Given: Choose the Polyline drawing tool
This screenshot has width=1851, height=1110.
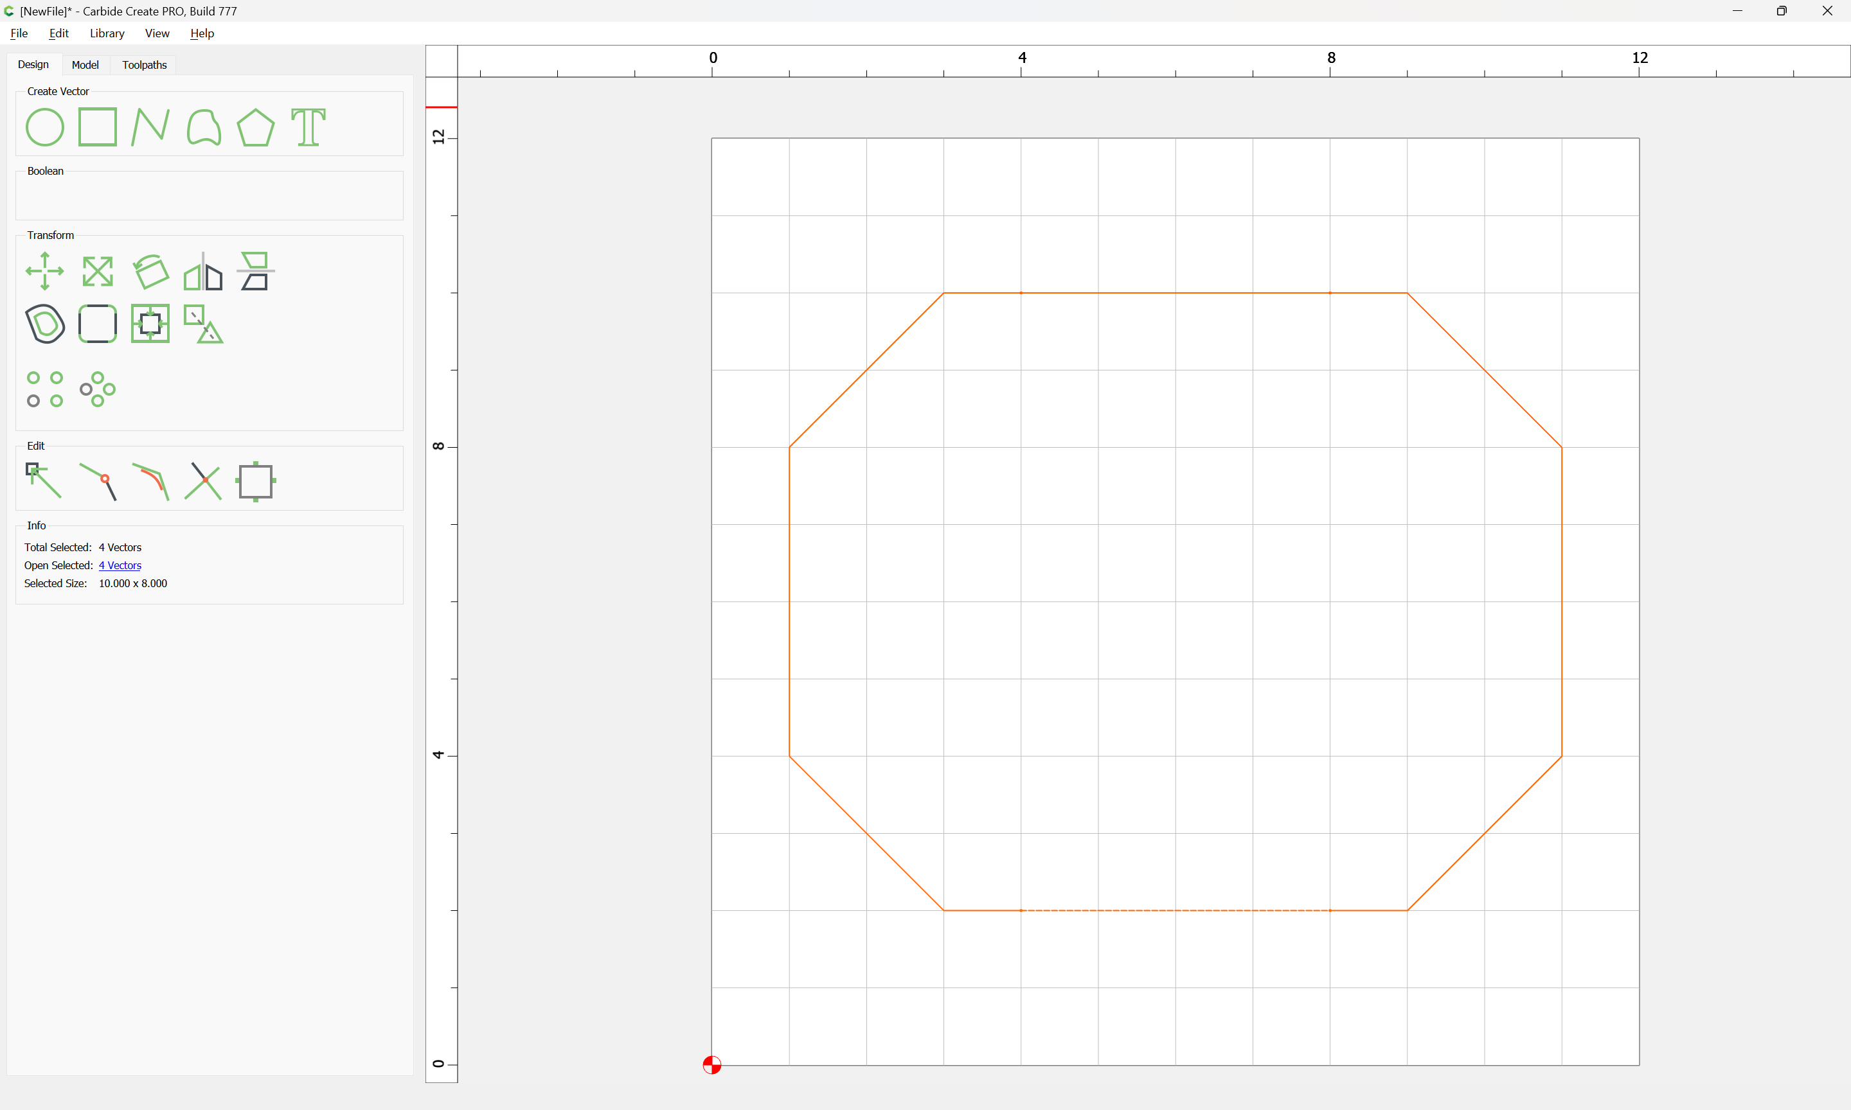Looking at the screenshot, I should pyautogui.click(x=150, y=127).
